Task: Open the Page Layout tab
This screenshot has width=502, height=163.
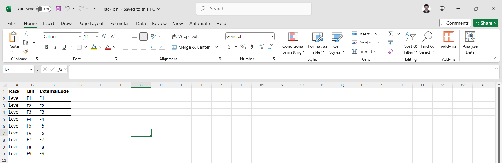Action: (x=91, y=24)
